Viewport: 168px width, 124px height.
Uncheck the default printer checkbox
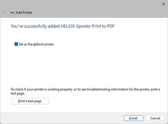point(16,44)
